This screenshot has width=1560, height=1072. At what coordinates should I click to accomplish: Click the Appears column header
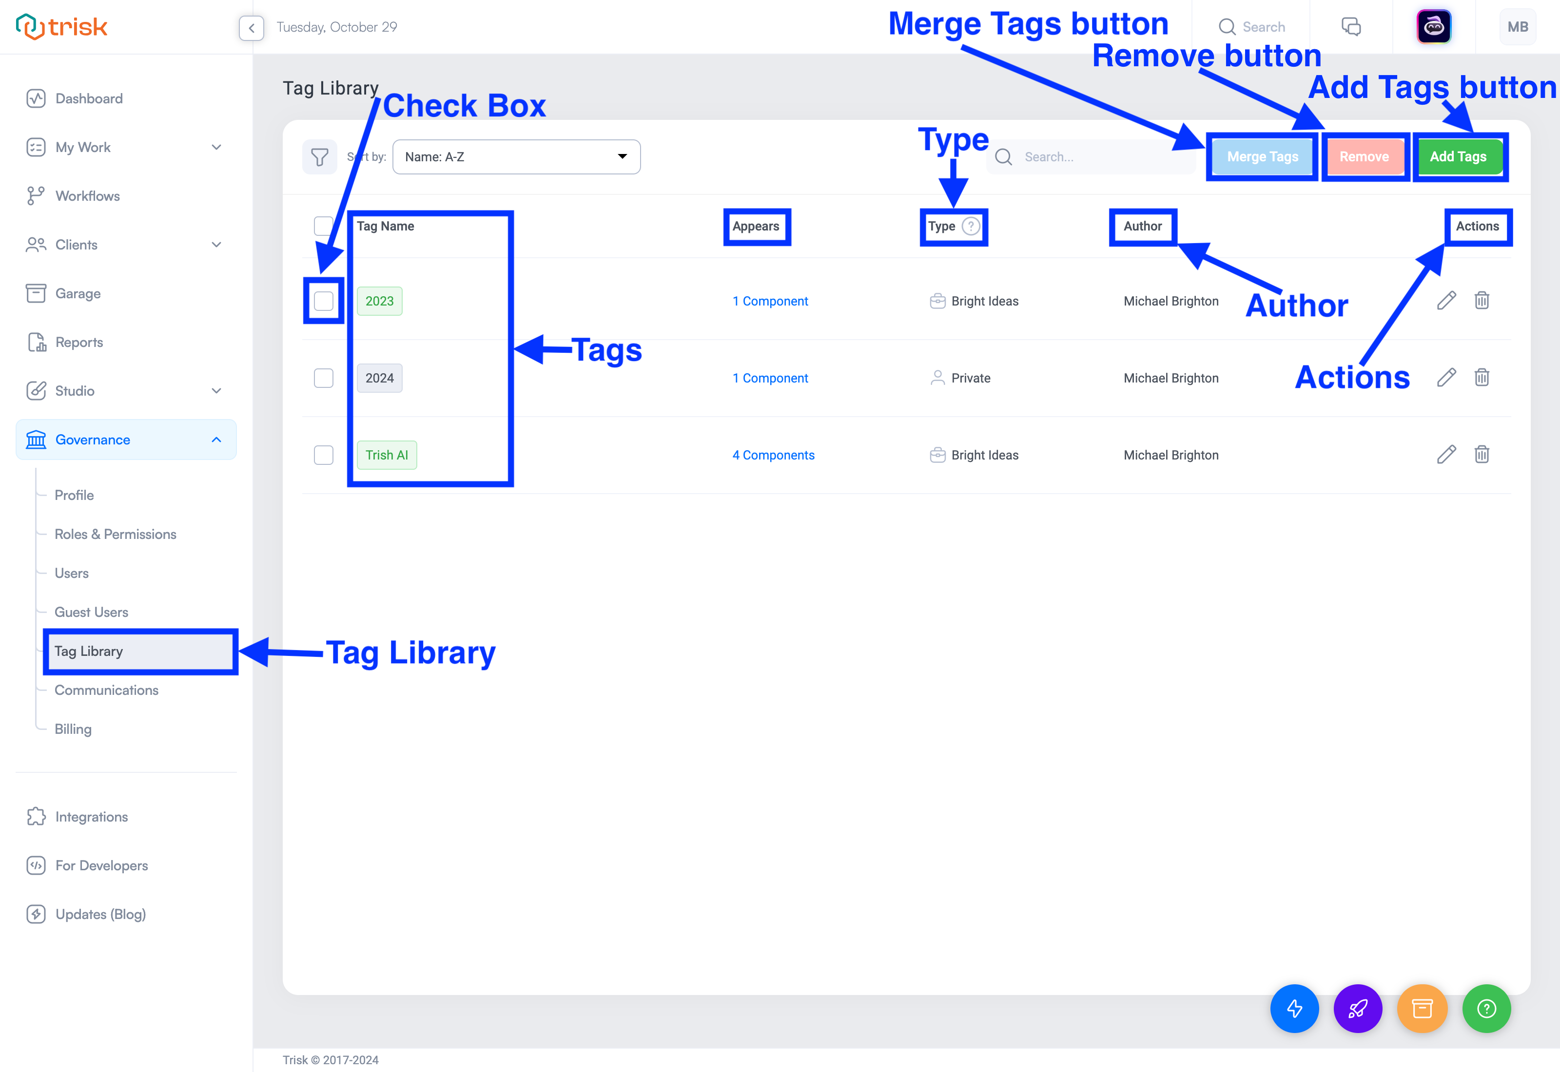[756, 227]
